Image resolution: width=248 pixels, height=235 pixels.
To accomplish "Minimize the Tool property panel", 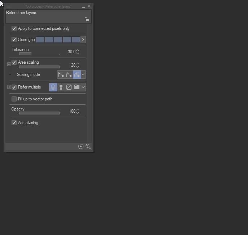I will point(83,6).
